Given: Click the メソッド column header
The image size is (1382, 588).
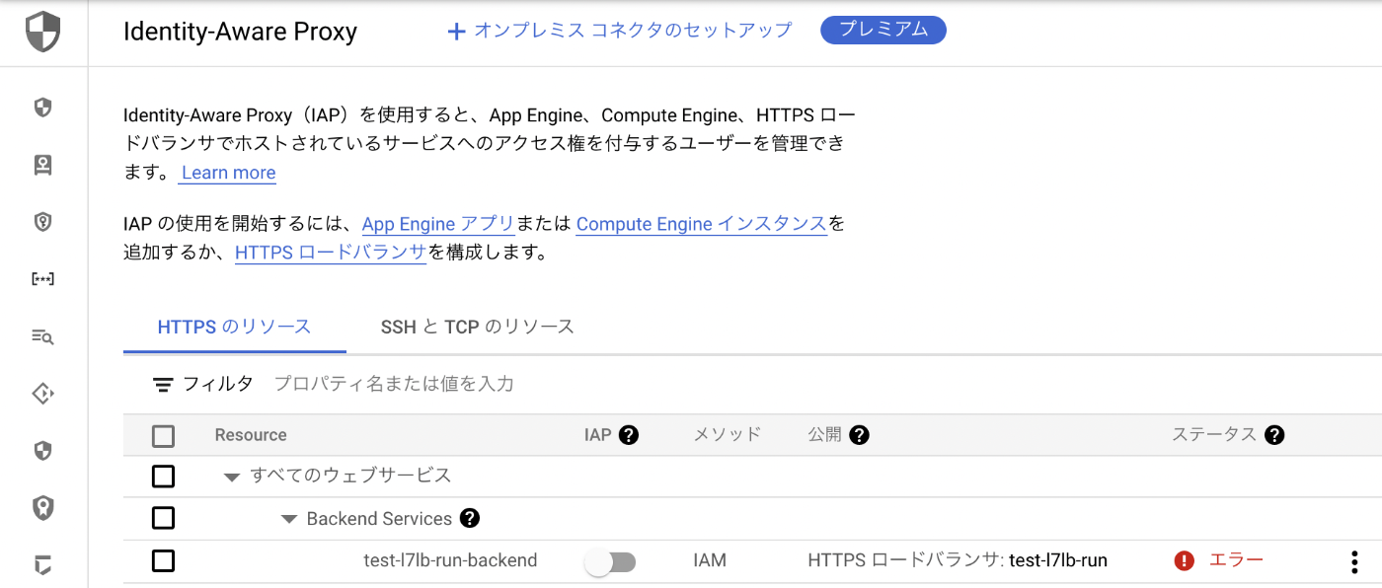Looking at the screenshot, I should pos(728,435).
